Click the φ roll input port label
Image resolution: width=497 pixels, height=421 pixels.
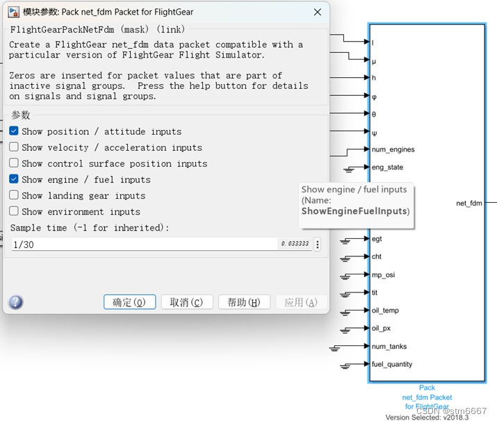[374, 97]
